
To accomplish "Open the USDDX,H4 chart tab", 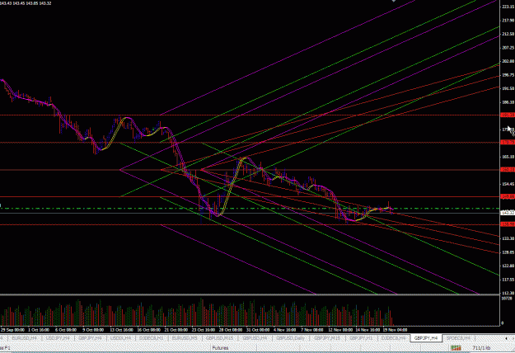I will pyautogui.click(x=120, y=338).
